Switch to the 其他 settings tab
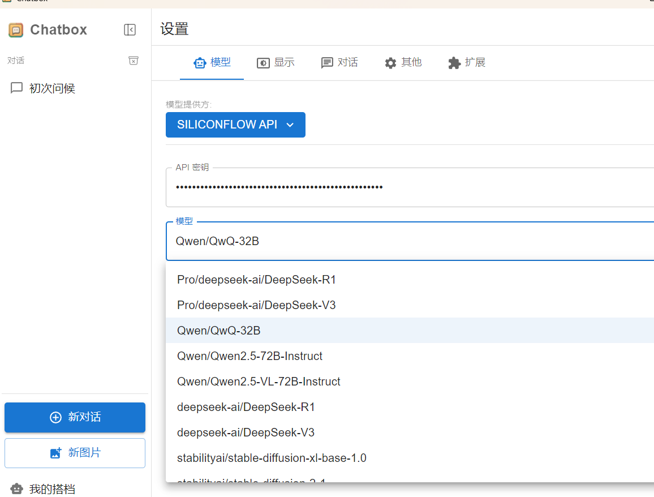Viewport: 654px width, 497px height. click(403, 63)
